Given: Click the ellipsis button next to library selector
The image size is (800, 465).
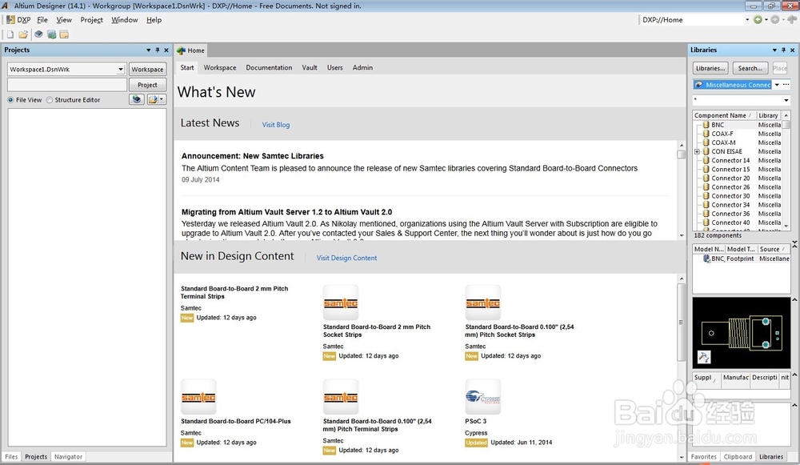Looking at the screenshot, I should coord(786,85).
